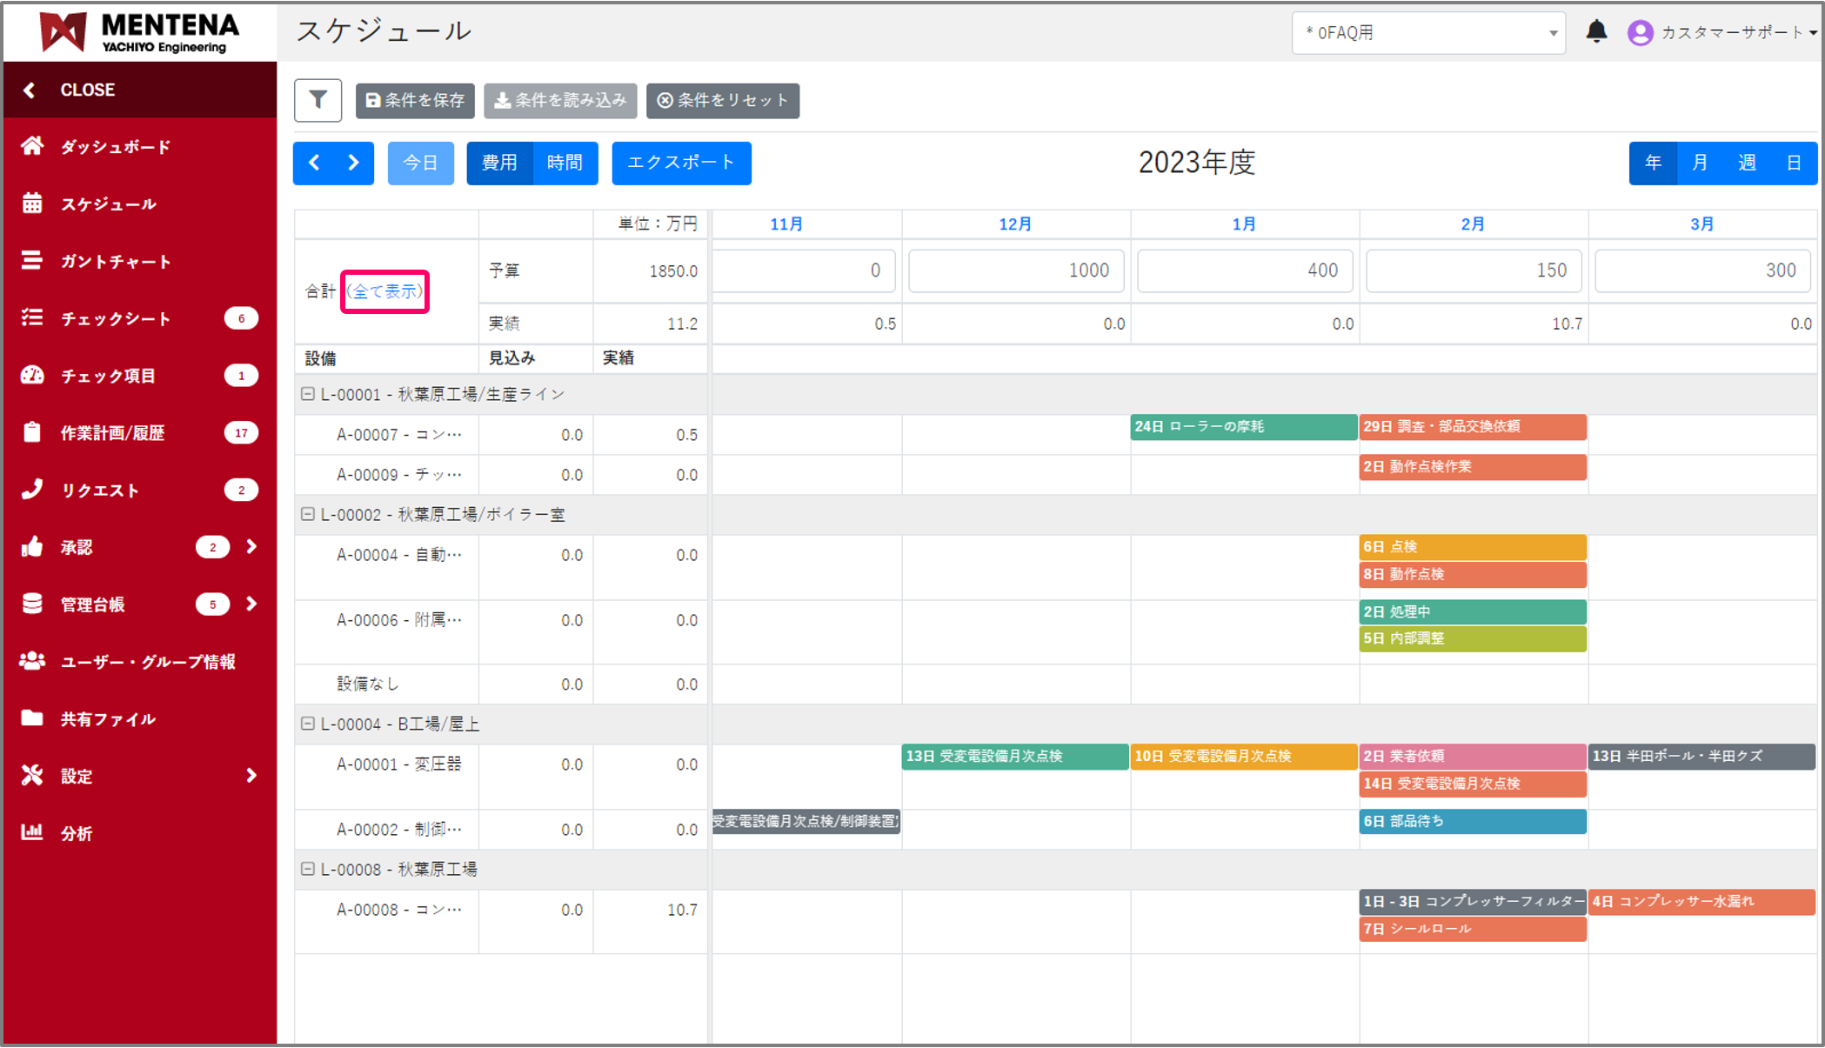Switch to the 月 view tab
1825x1048 pixels.
pos(1700,163)
